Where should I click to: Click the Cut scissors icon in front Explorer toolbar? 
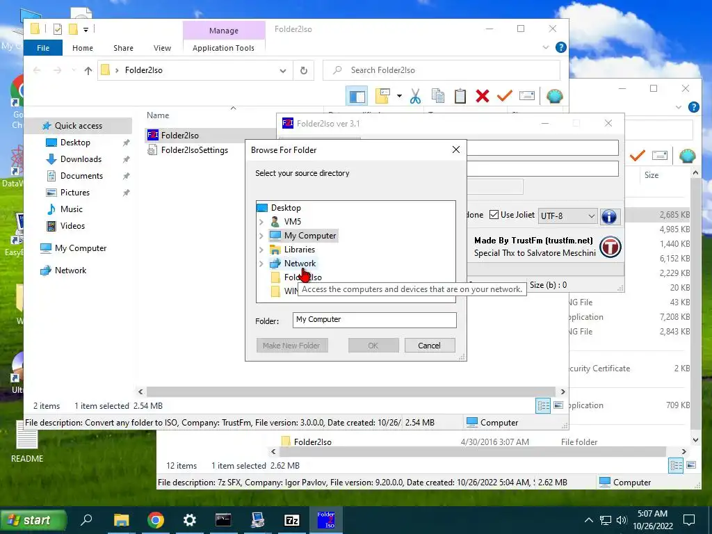tap(415, 96)
